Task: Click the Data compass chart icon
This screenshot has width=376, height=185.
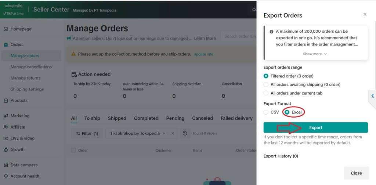Action: pos(6,165)
